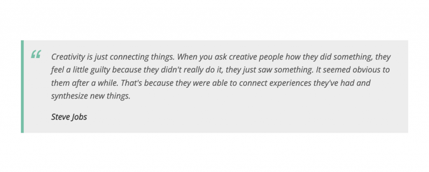Click the word "That's" in the third line
The width and height of the screenshot is (429, 172).
tap(131, 83)
